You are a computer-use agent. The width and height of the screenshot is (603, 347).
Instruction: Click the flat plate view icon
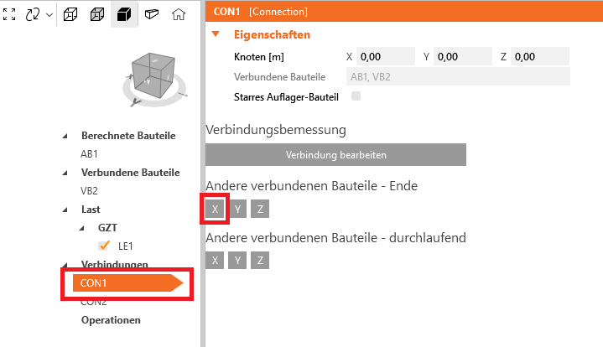pos(152,14)
